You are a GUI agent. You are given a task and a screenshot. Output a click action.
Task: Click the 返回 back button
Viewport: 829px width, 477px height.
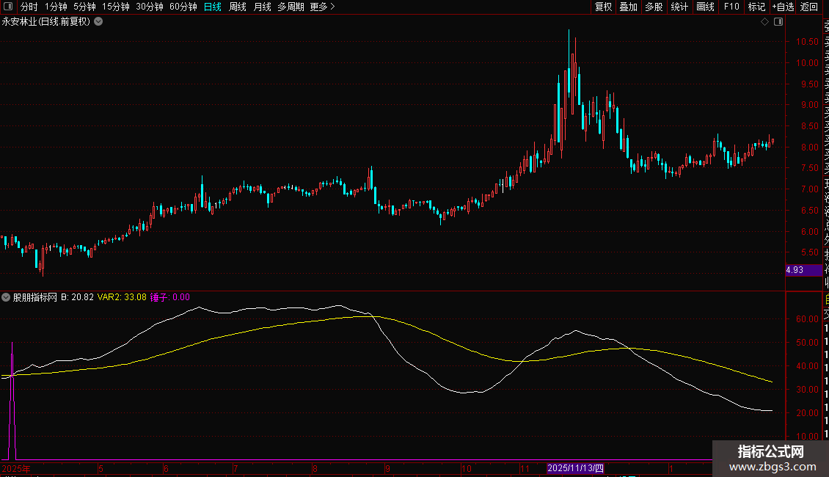click(809, 7)
